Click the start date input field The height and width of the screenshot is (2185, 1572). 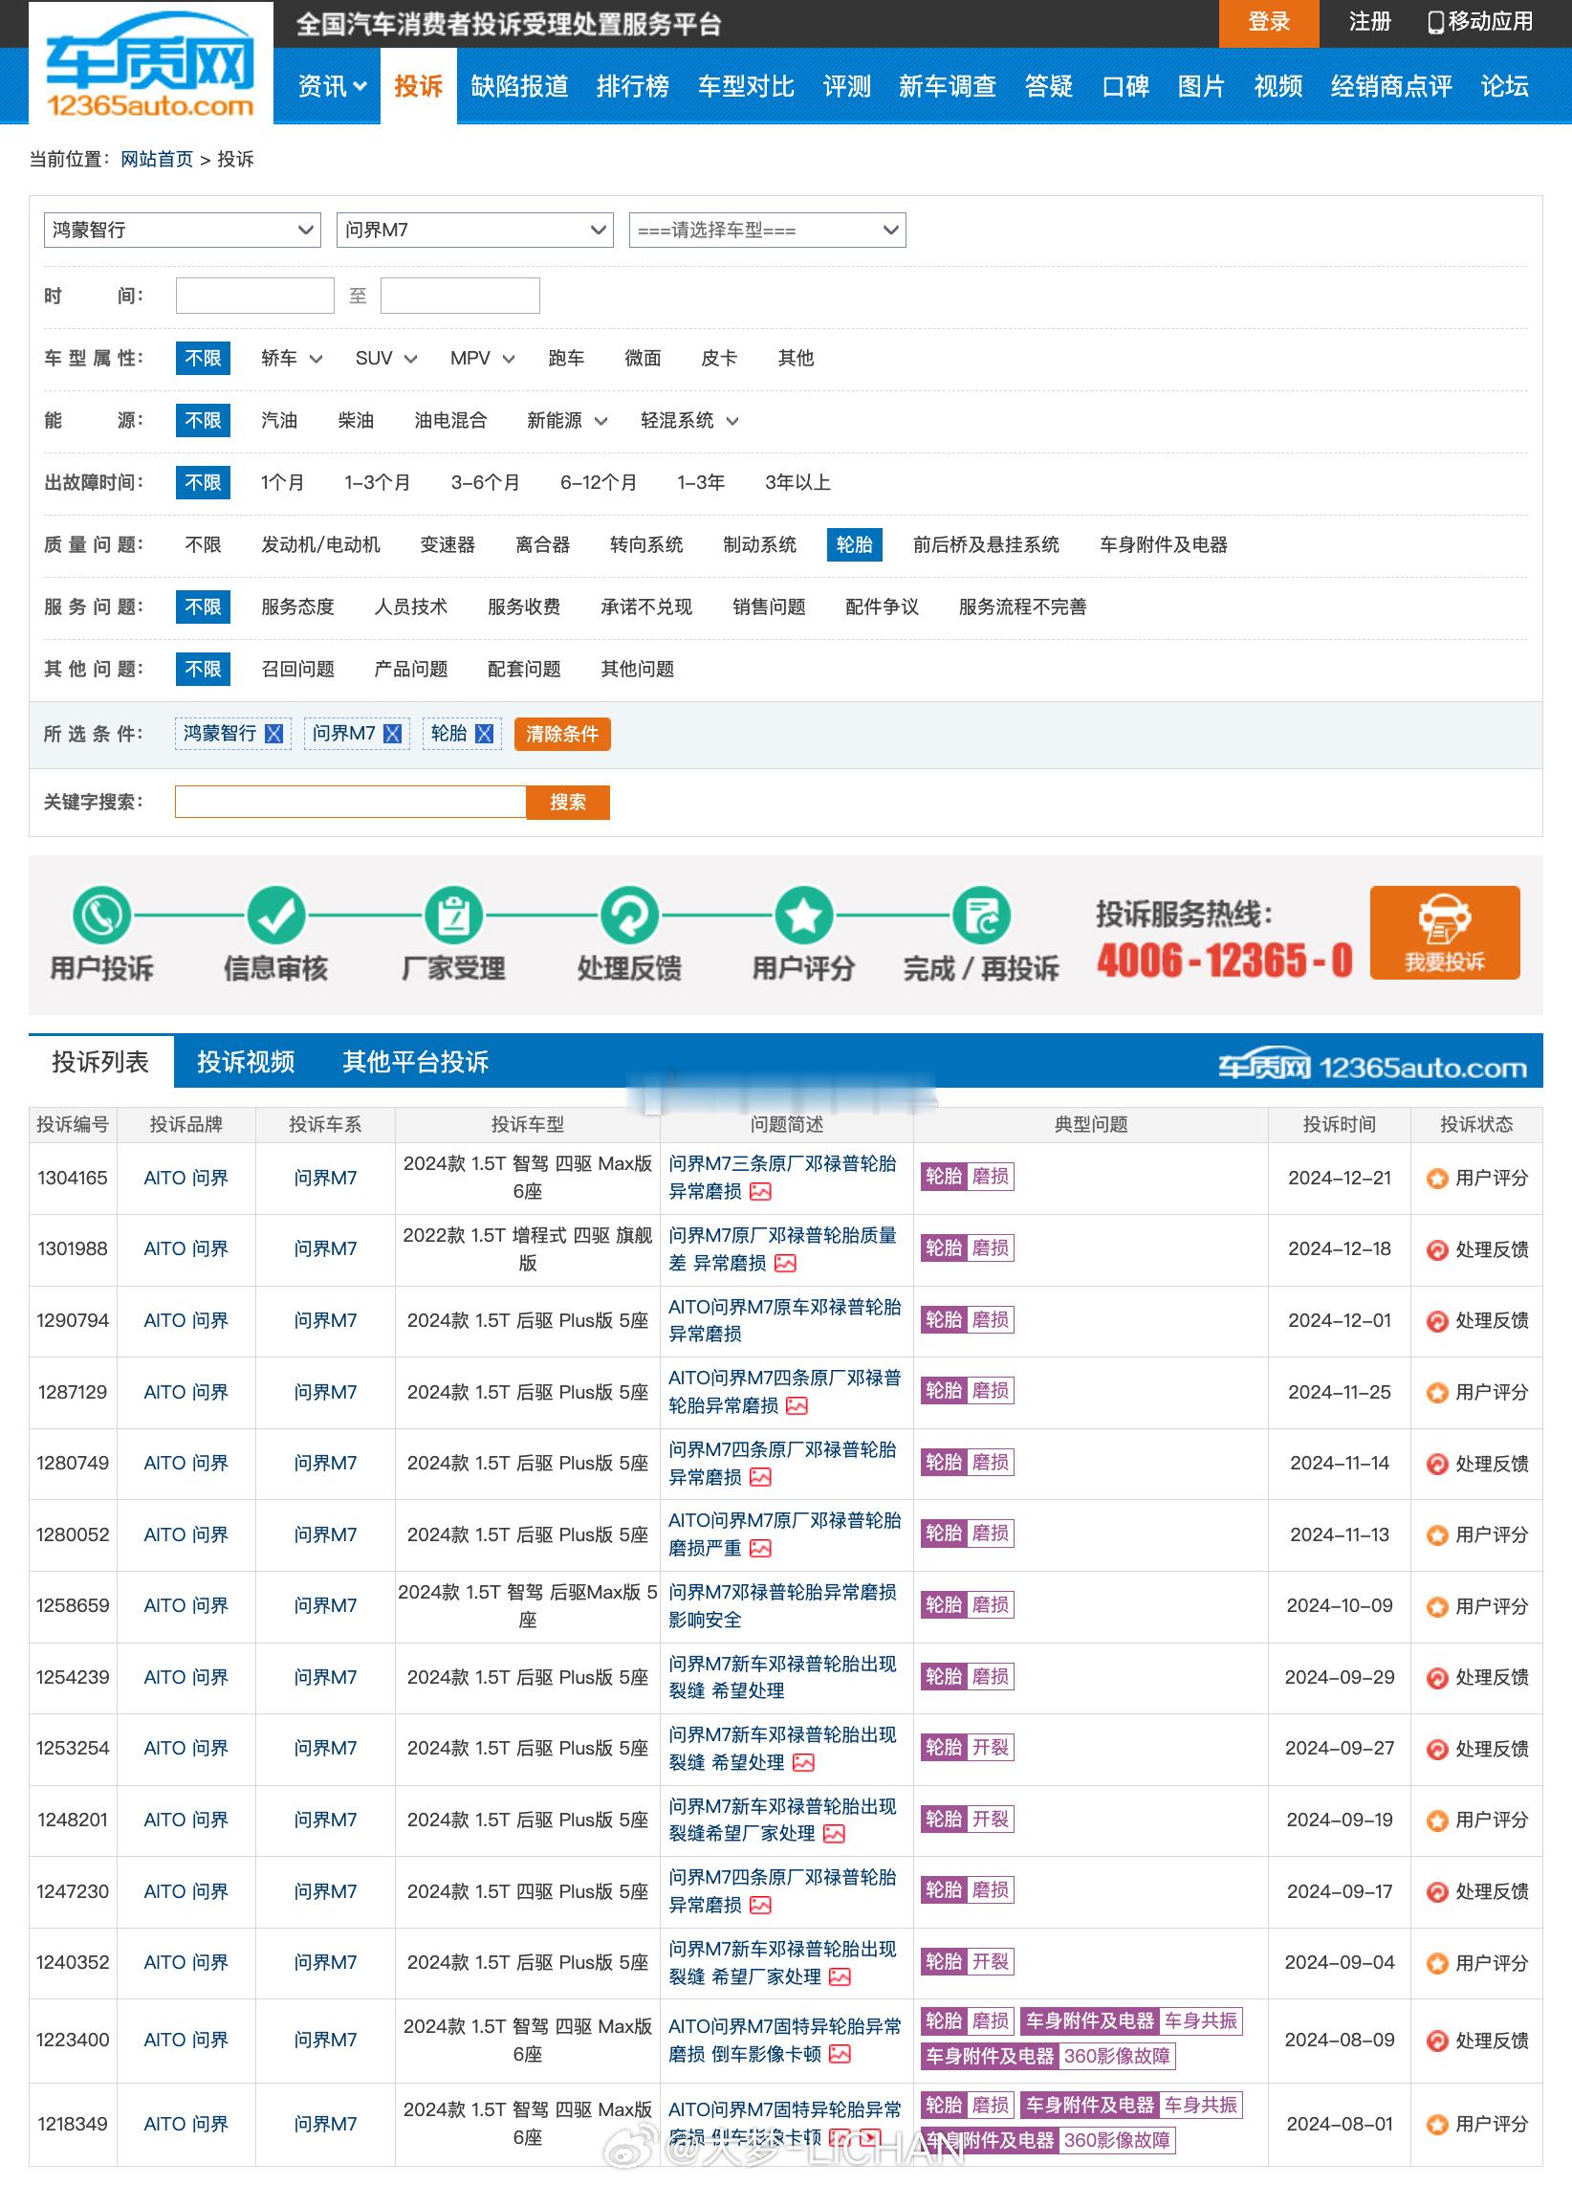tap(255, 296)
